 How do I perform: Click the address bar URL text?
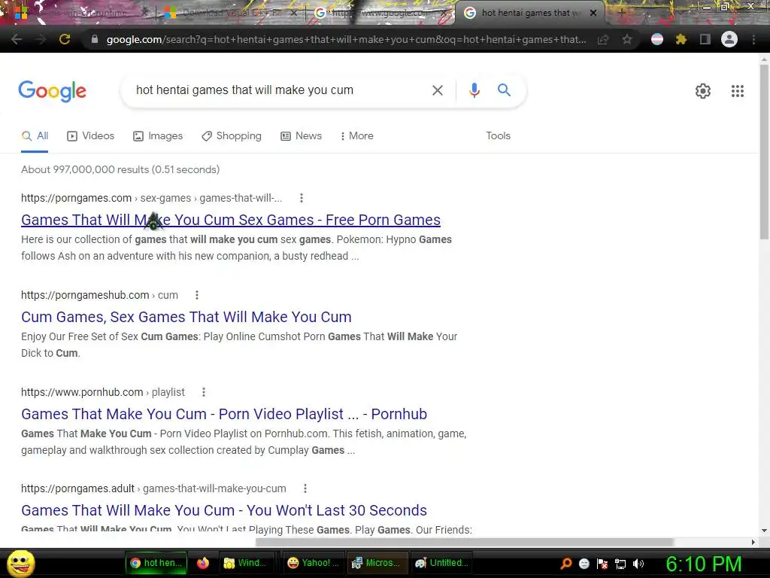pyautogui.click(x=346, y=39)
